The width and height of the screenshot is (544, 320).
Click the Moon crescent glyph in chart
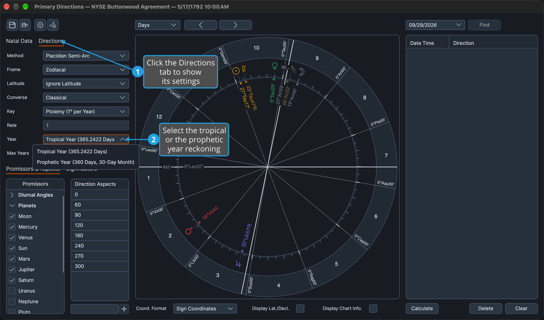[301, 72]
